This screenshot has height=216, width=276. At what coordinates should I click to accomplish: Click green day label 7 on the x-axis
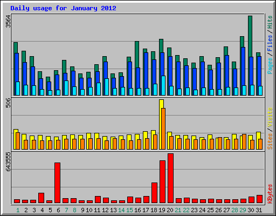66,210
